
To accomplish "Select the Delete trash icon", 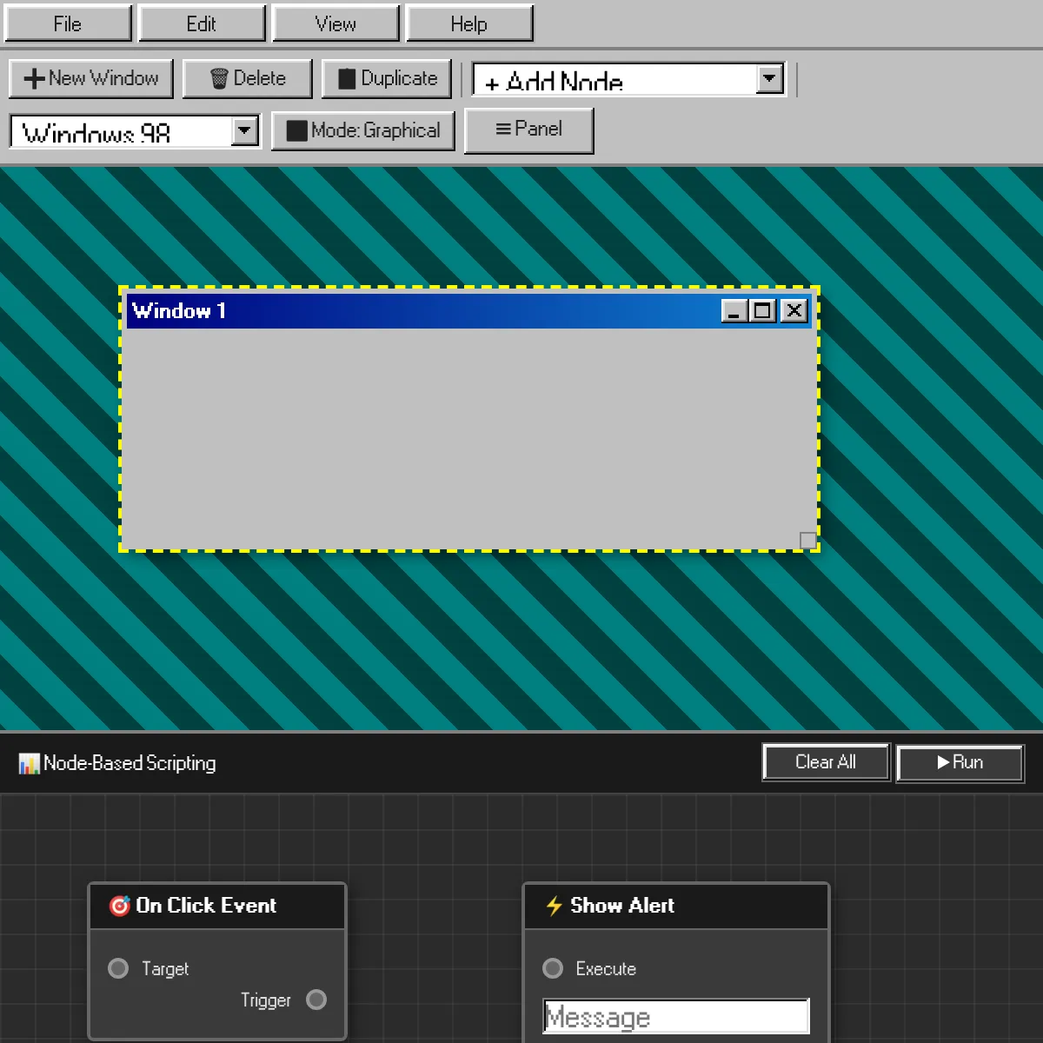I will (x=218, y=78).
